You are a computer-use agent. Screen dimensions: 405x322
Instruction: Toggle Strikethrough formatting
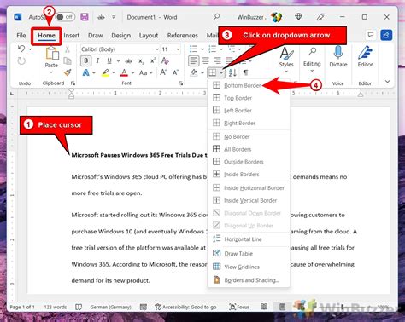[129, 61]
